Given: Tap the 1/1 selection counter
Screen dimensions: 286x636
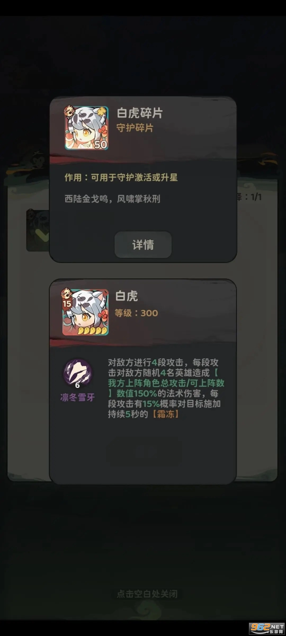Looking at the screenshot, I should tap(256, 197).
